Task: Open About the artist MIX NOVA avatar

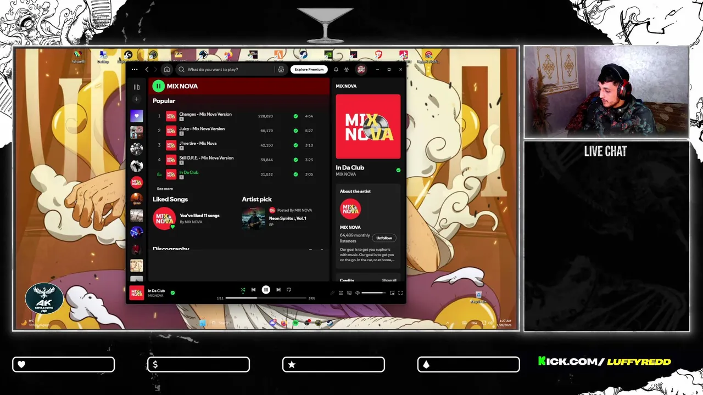Action: tap(350, 209)
